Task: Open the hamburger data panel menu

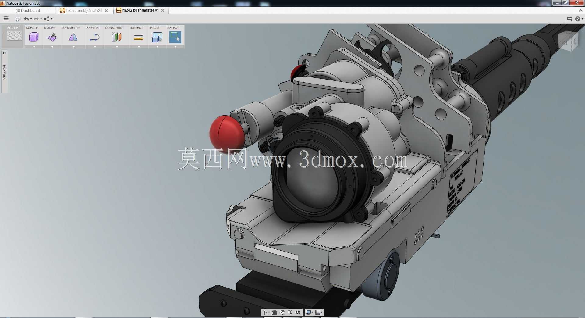Action: coord(6,19)
